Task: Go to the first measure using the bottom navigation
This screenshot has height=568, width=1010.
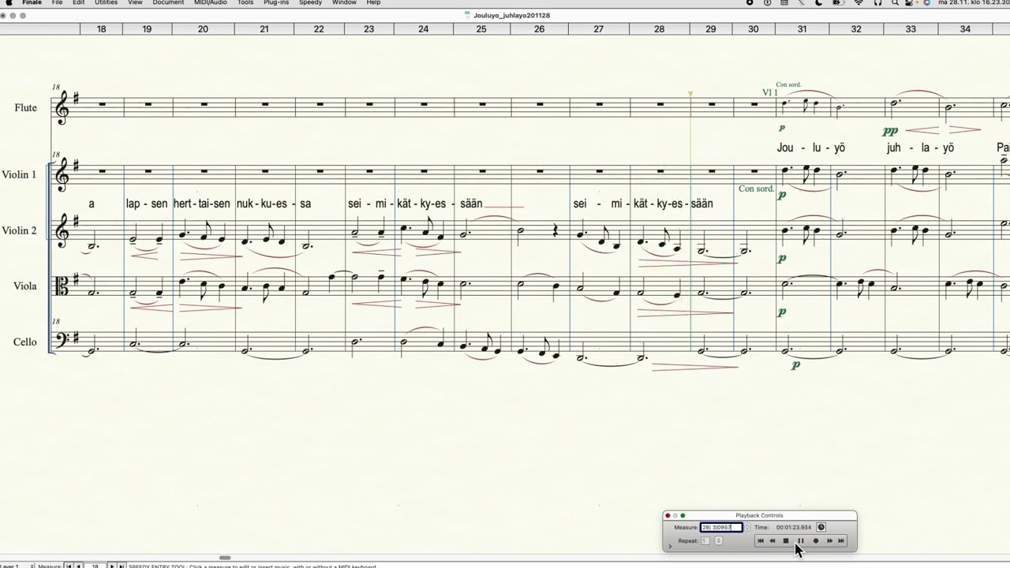Action: pyautogui.click(x=69, y=566)
